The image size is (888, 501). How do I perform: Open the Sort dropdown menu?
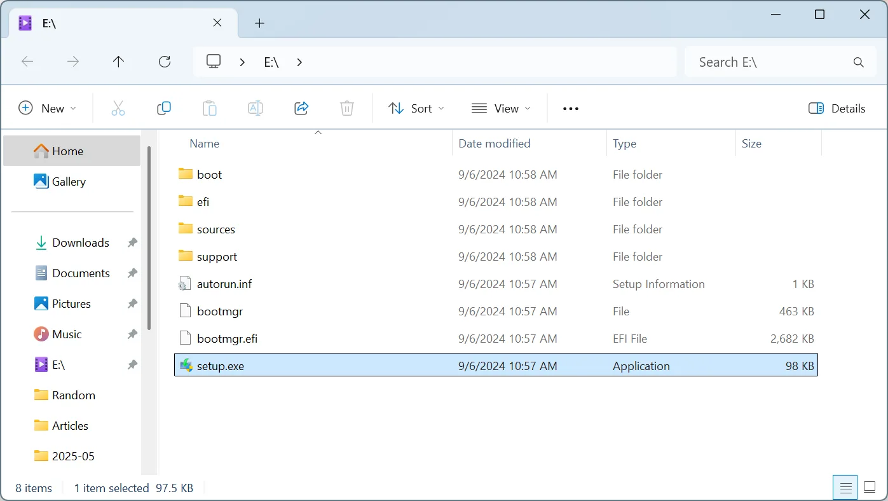coord(416,109)
